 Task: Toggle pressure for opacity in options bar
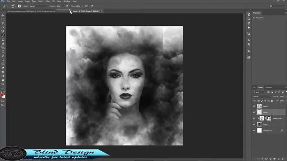[67, 6]
